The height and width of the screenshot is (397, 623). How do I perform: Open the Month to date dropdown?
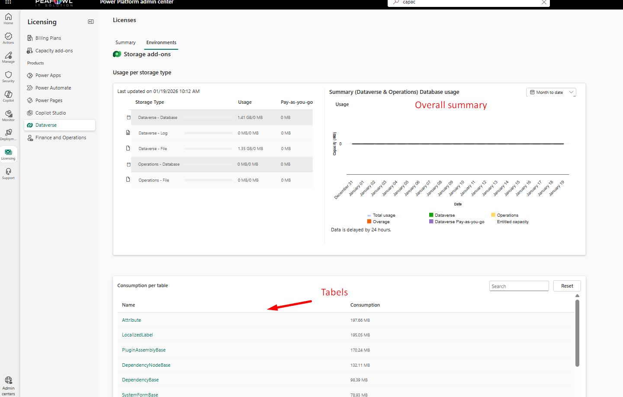[x=551, y=92]
